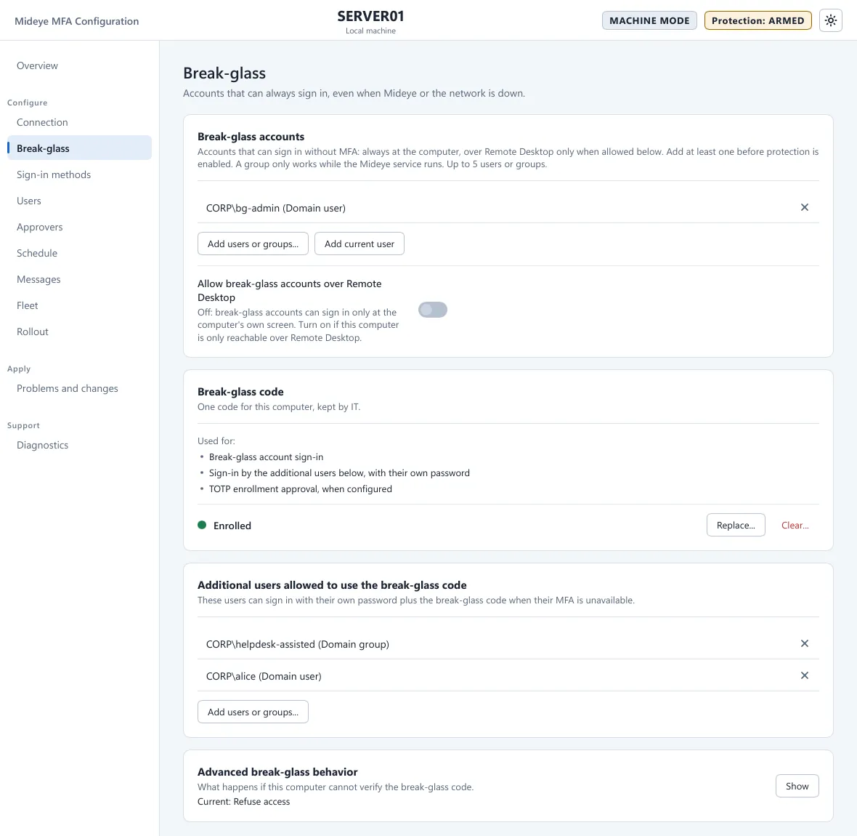Viewport: 857px width, 836px height.
Task: Click the Break-glass code section heading
Action: pos(240,392)
